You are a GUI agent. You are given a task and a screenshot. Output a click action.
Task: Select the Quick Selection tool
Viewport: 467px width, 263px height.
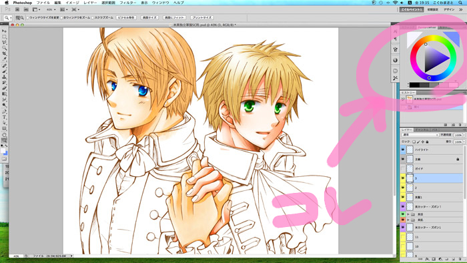(4, 48)
